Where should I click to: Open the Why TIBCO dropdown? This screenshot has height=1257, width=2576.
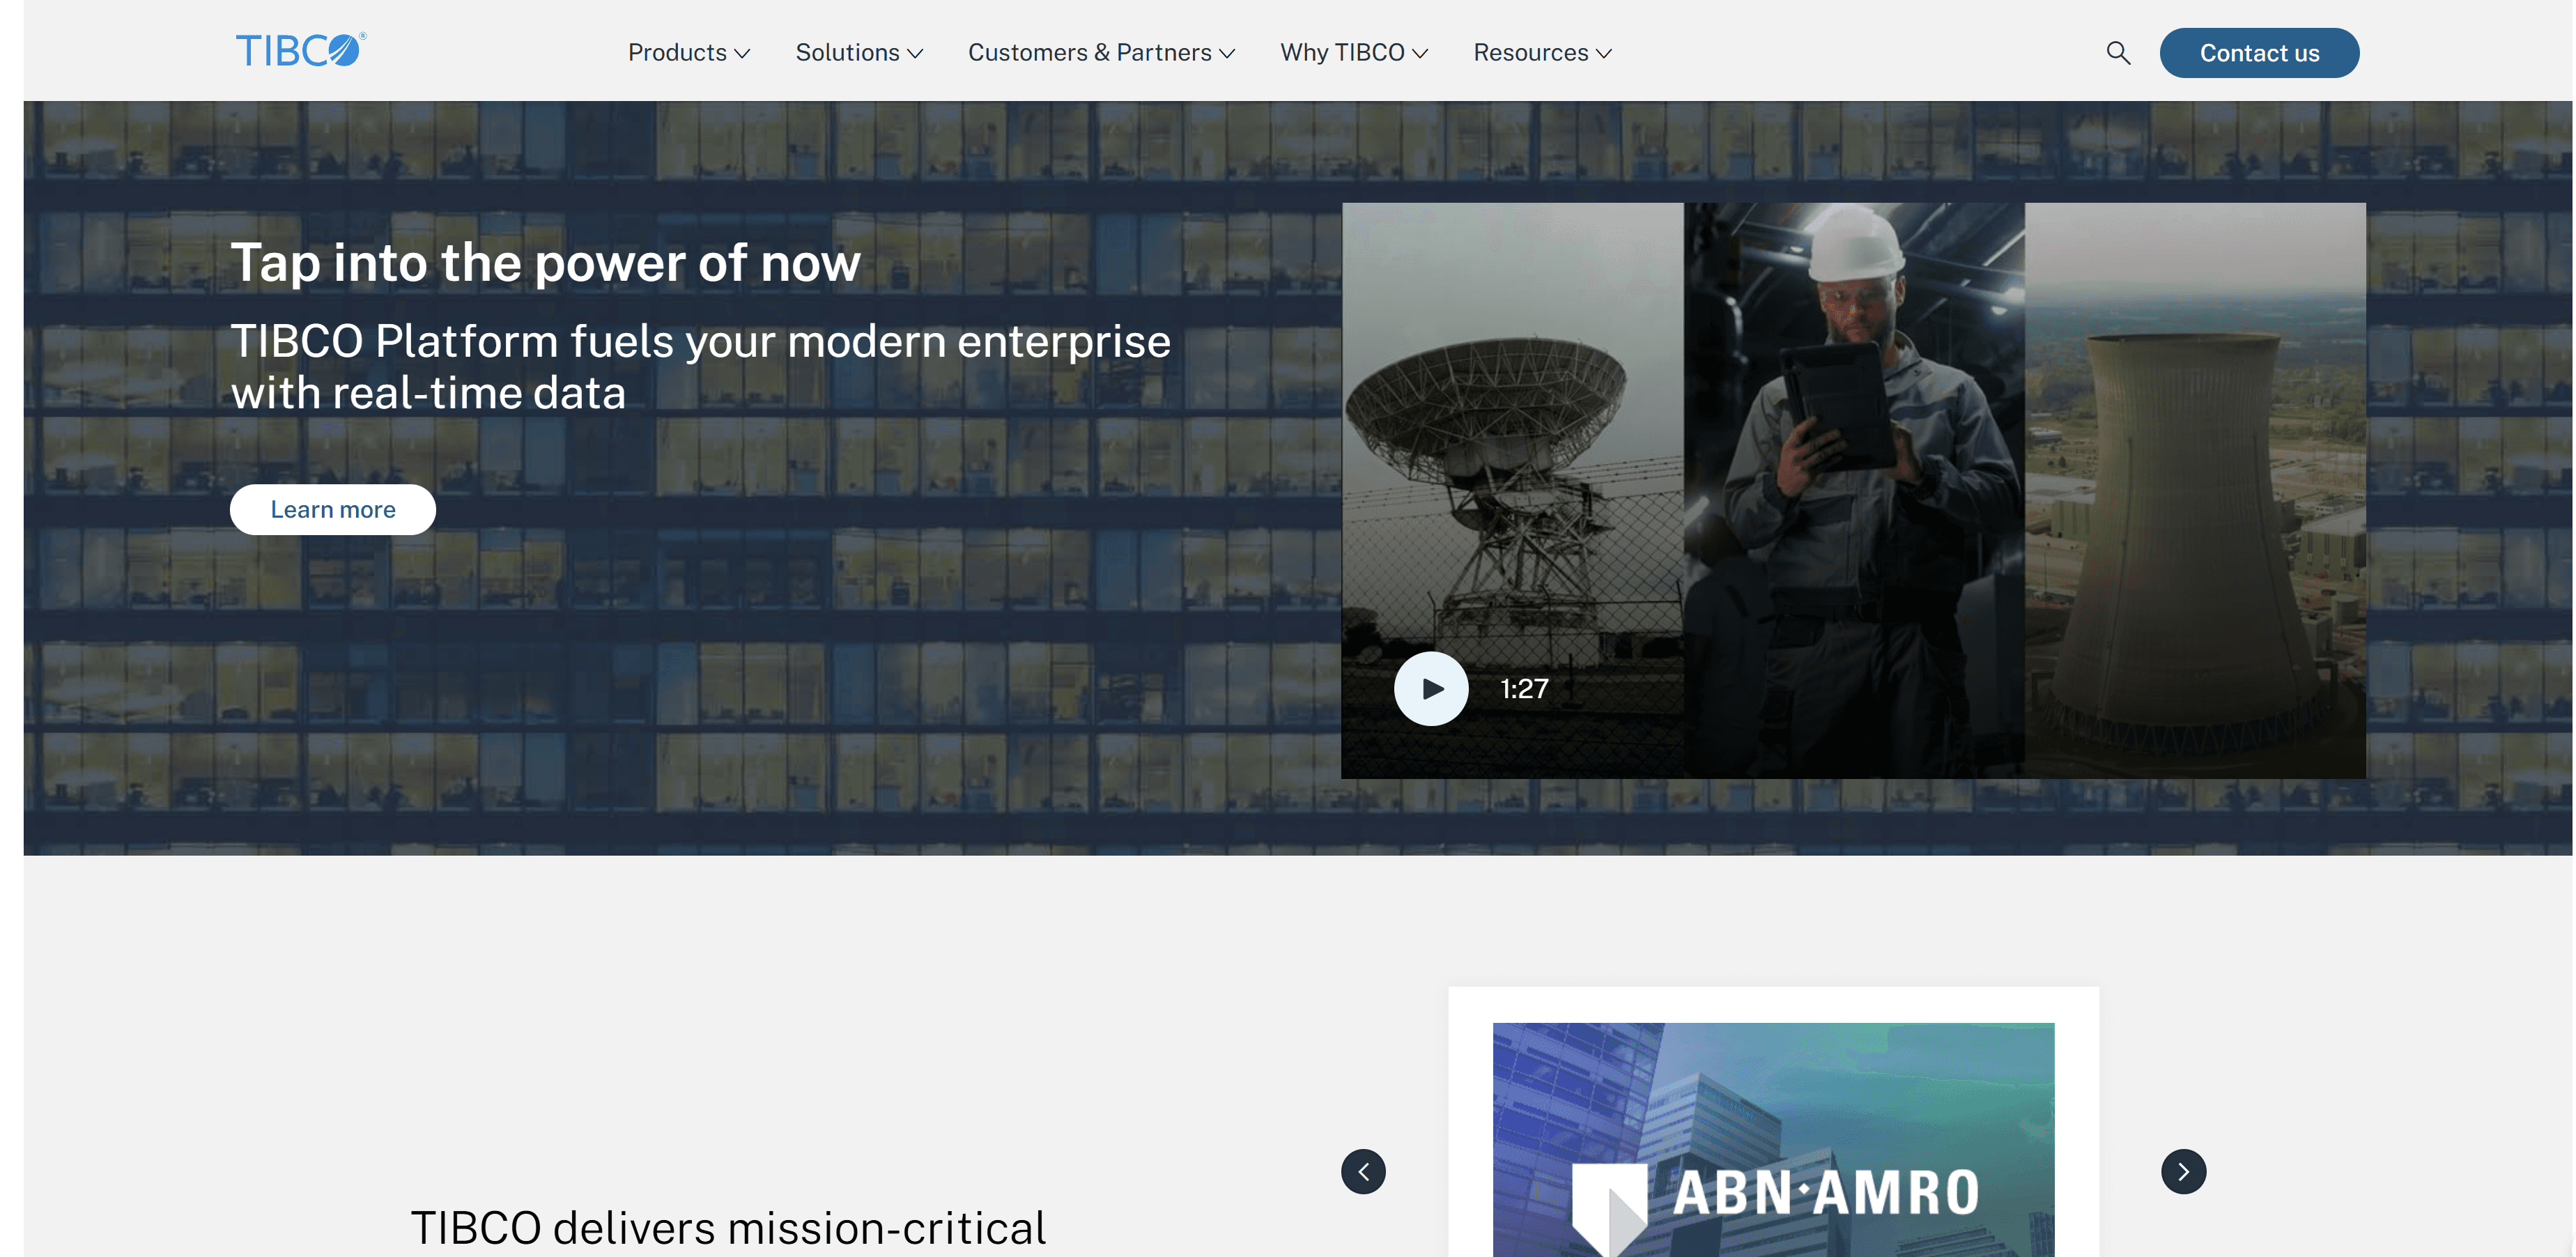pos(1354,53)
